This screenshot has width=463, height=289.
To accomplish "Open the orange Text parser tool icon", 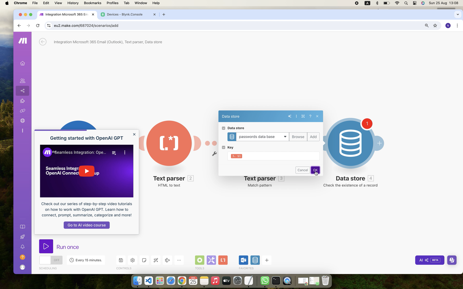I will [x=223, y=260].
